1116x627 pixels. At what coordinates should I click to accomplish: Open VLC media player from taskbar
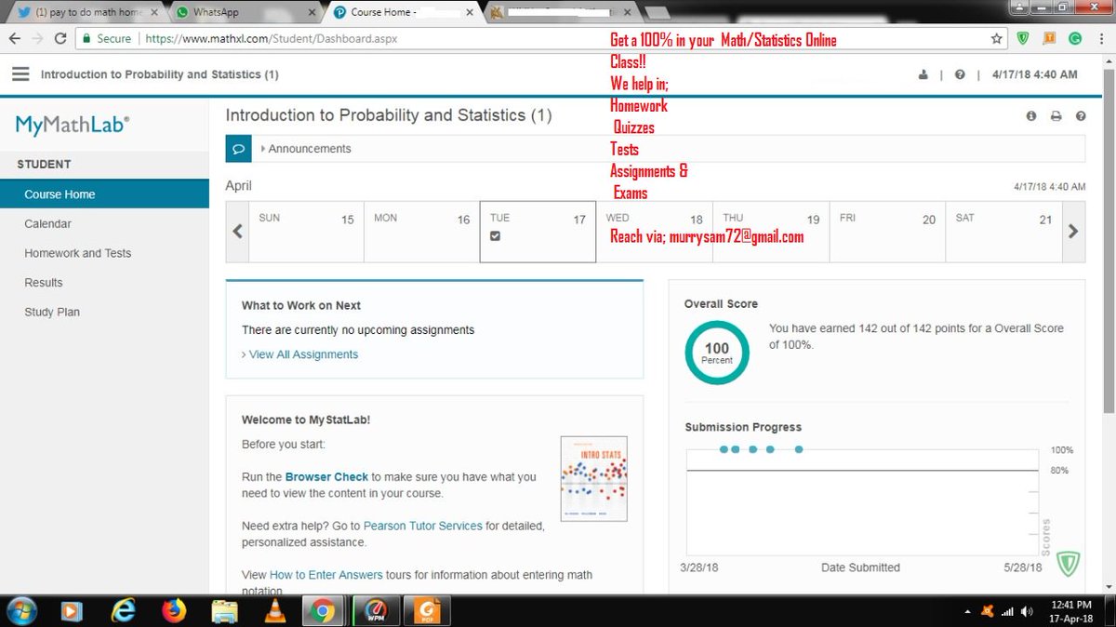275,611
